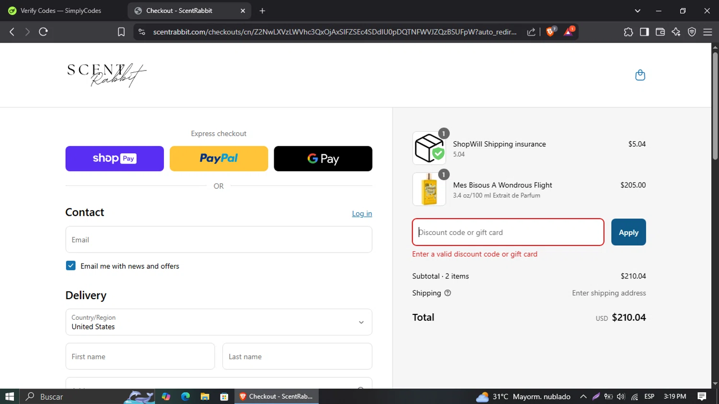Apply the discount code
This screenshot has width=719, height=404.
[x=628, y=232]
